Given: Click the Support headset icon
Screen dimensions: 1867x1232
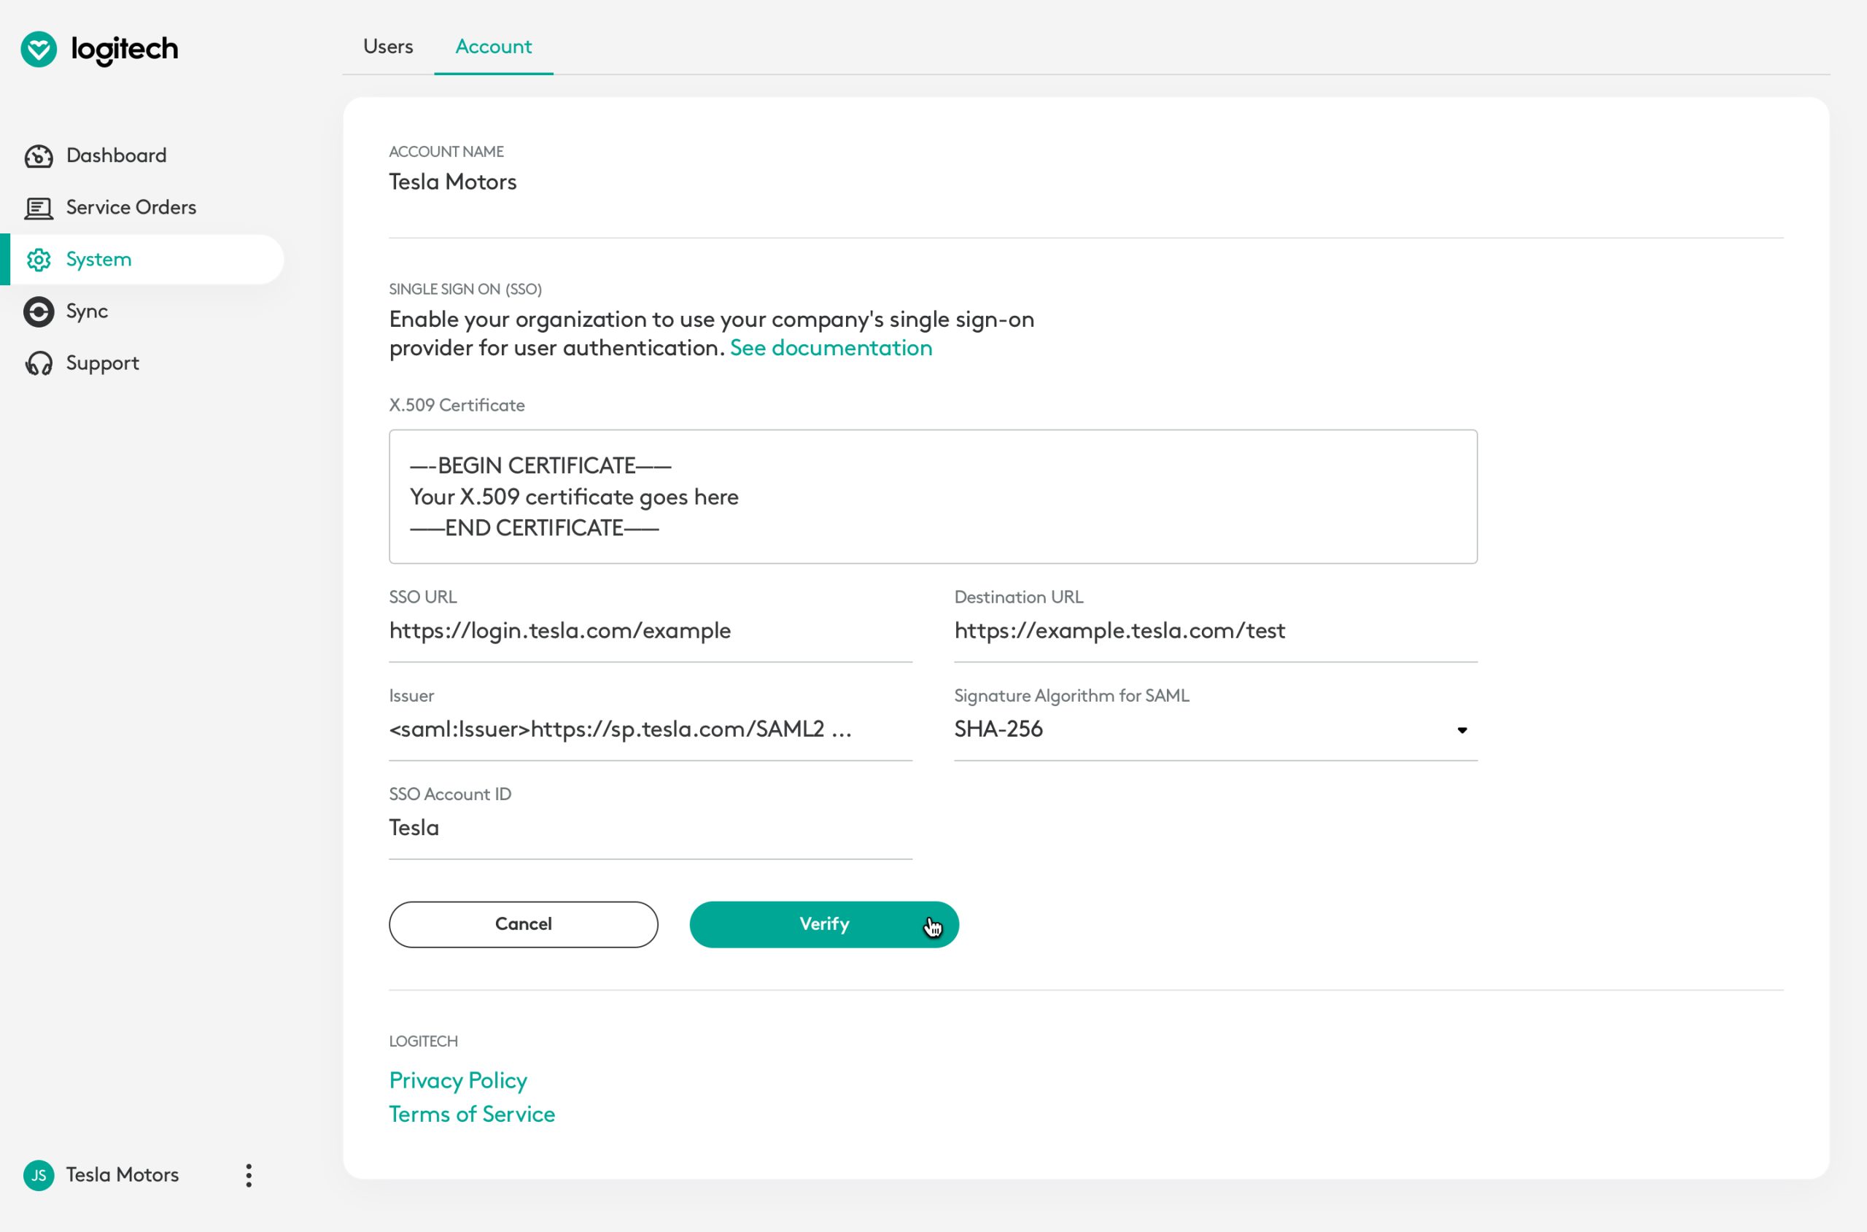Looking at the screenshot, I should tap(39, 364).
